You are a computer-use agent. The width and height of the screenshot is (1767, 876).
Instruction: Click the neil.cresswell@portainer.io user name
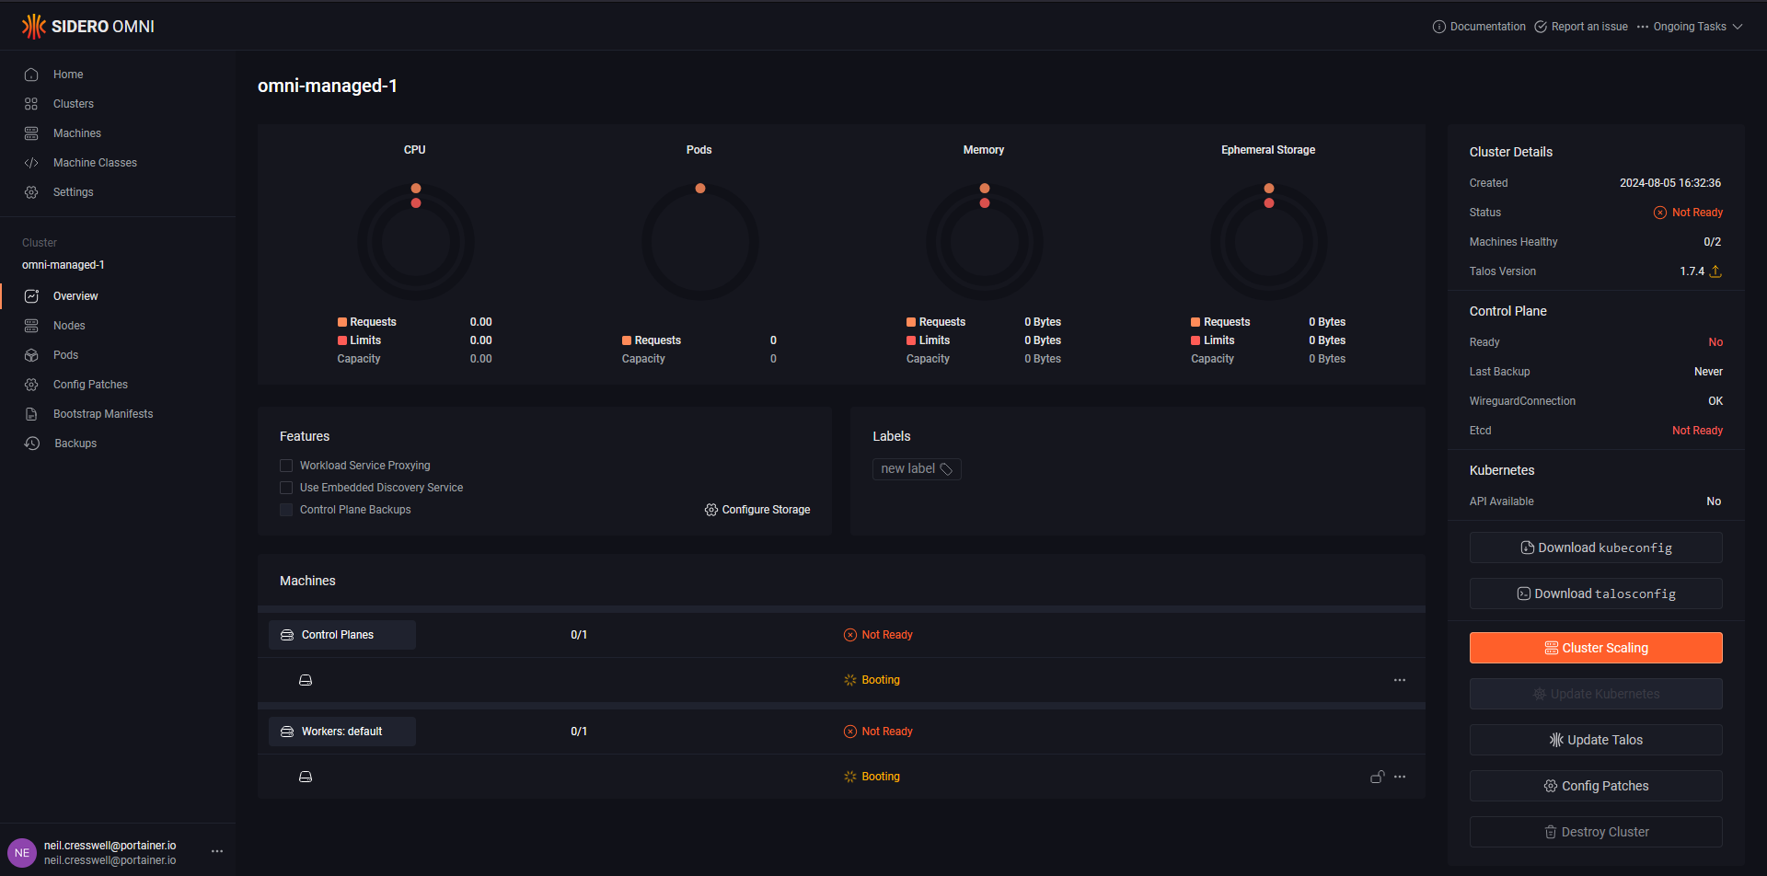tap(110, 846)
